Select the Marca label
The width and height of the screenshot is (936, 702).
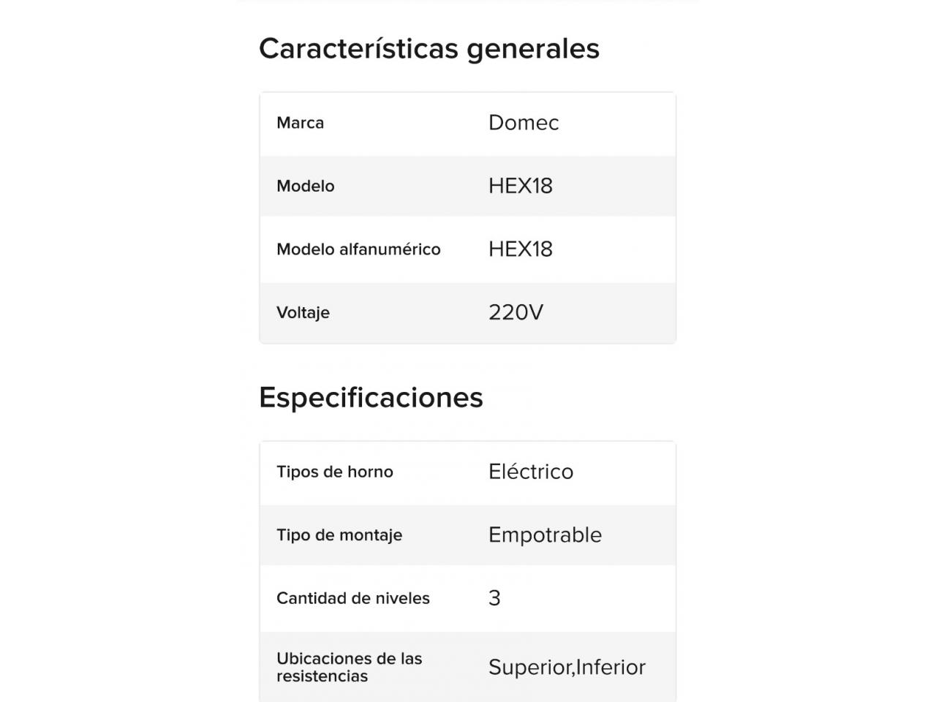[x=300, y=123]
